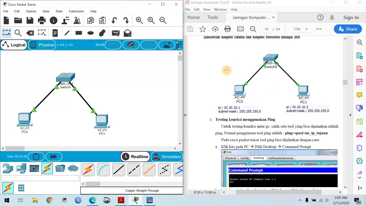Click the Fast Forward Time button
The height and width of the screenshot is (206, 366).
54,157
